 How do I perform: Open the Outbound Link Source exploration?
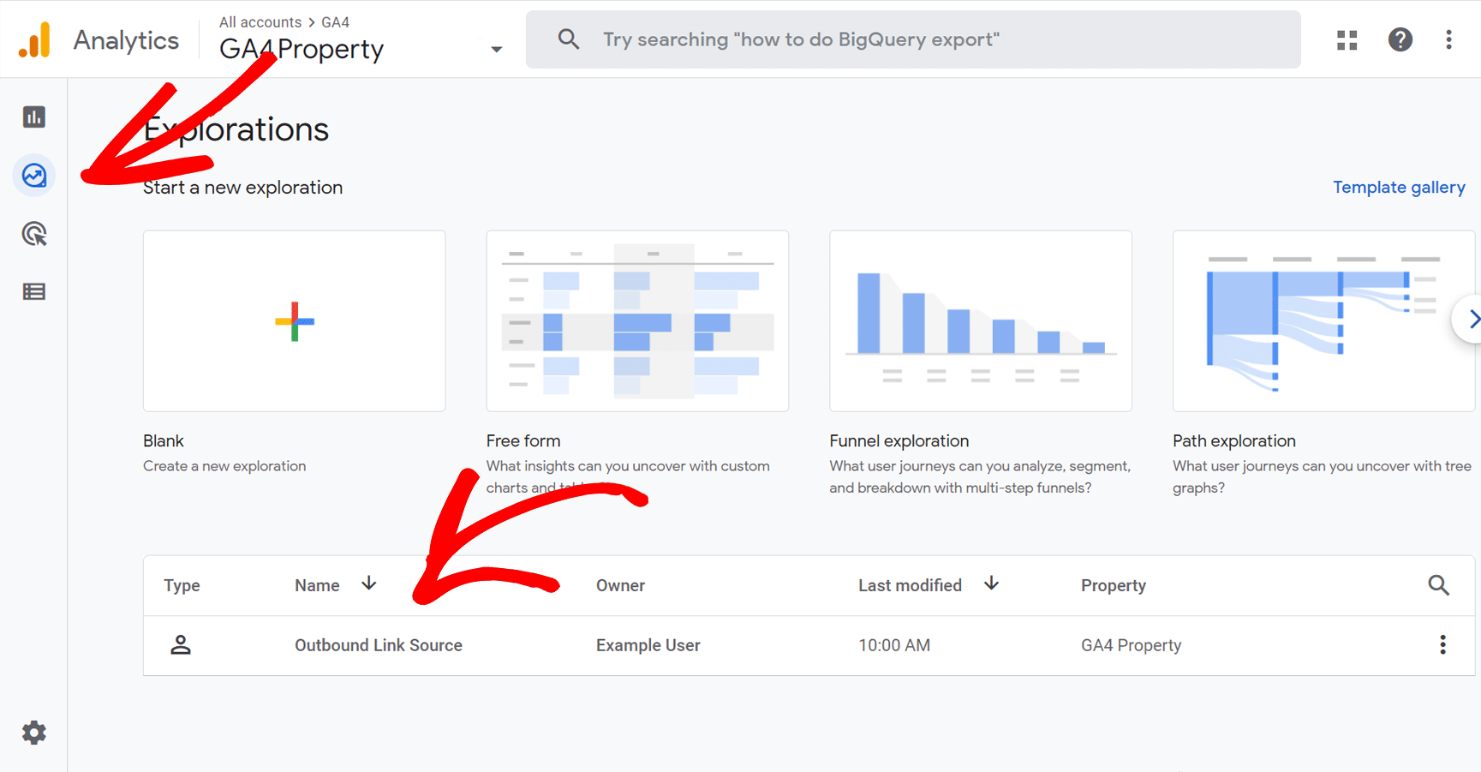(x=379, y=645)
